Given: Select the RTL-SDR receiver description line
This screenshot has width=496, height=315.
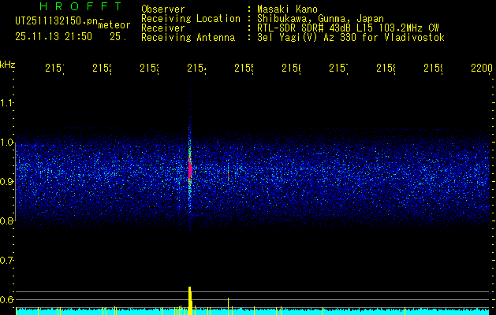Looking at the screenshot, I should (x=349, y=28).
